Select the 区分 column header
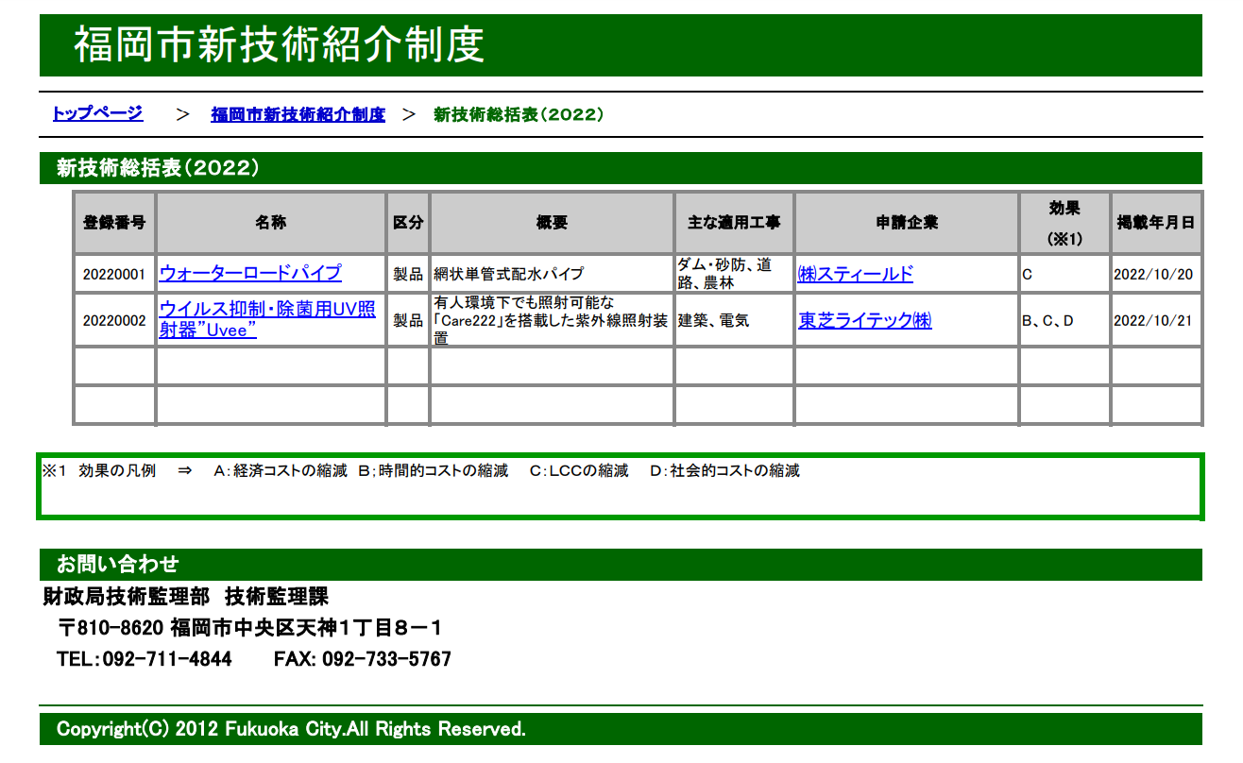Viewport: 1243px width, 763px height. tap(408, 223)
